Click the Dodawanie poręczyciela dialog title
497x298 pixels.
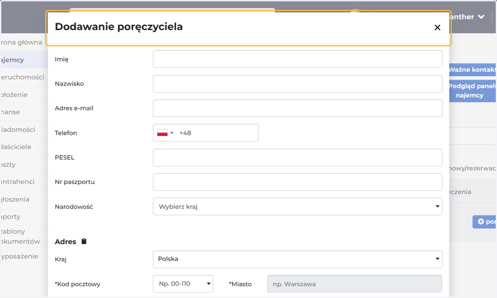119,27
